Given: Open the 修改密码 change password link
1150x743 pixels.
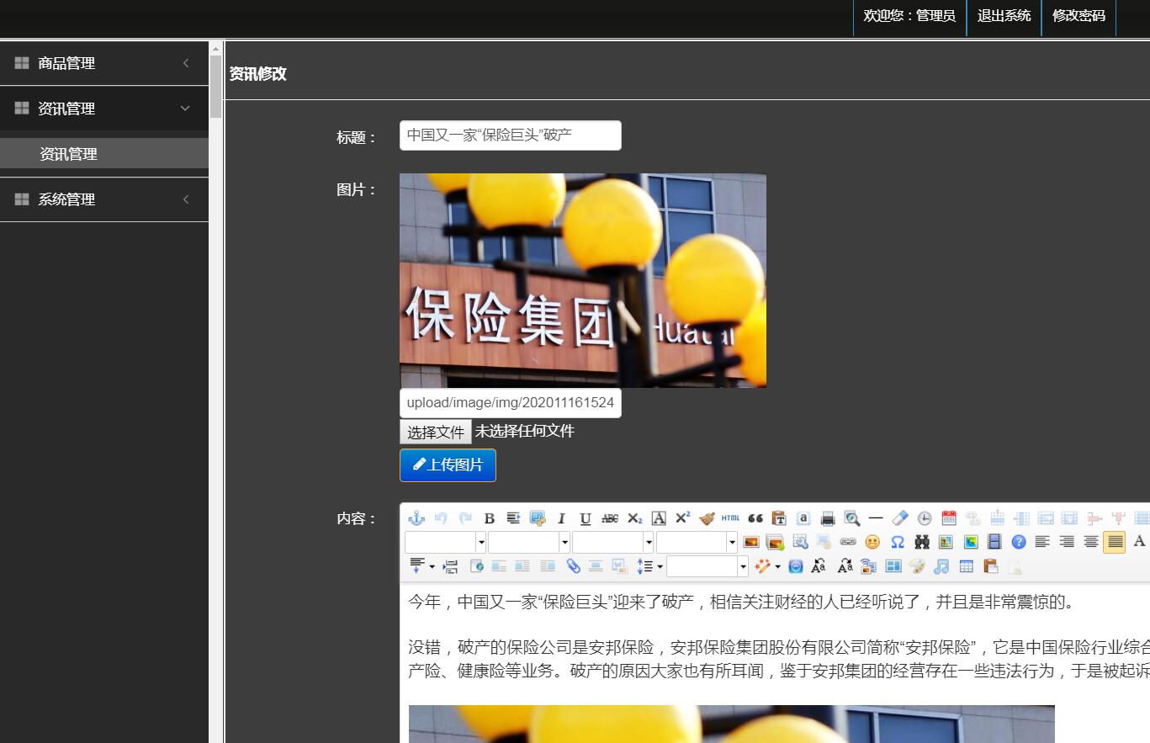Looking at the screenshot, I should tap(1078, 15).
